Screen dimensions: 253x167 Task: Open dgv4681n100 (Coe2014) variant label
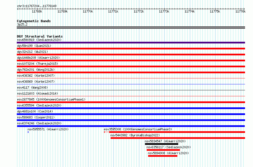(x=35, y=111)
